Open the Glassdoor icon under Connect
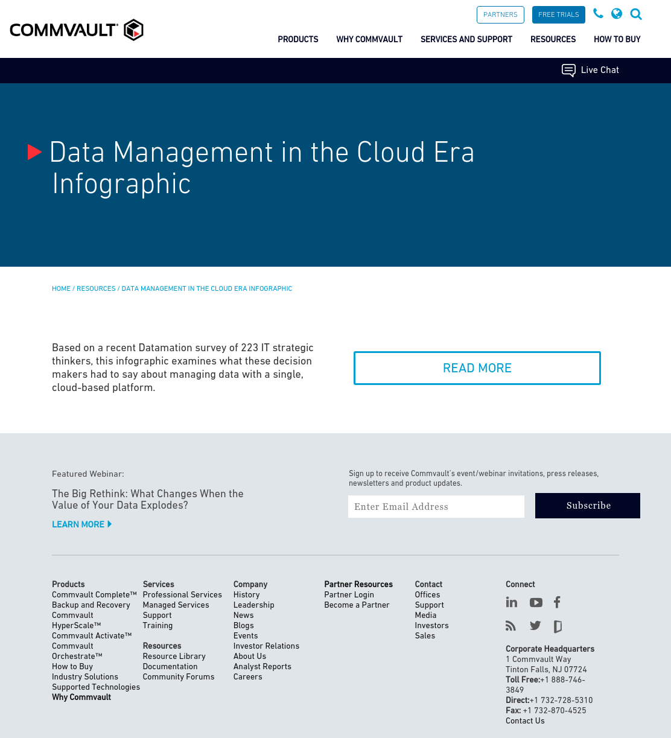This screenshot has height=738, width=671. tap(558, 626)
